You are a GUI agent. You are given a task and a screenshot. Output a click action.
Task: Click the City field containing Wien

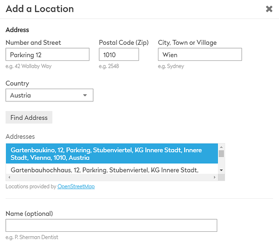coord(200,55)
